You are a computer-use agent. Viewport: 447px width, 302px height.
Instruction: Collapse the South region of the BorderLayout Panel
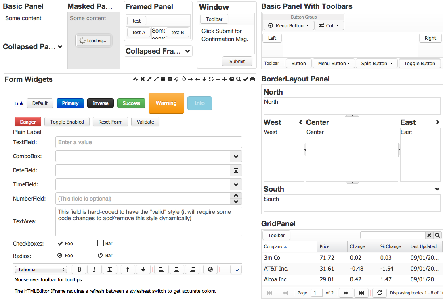(437, 188)
